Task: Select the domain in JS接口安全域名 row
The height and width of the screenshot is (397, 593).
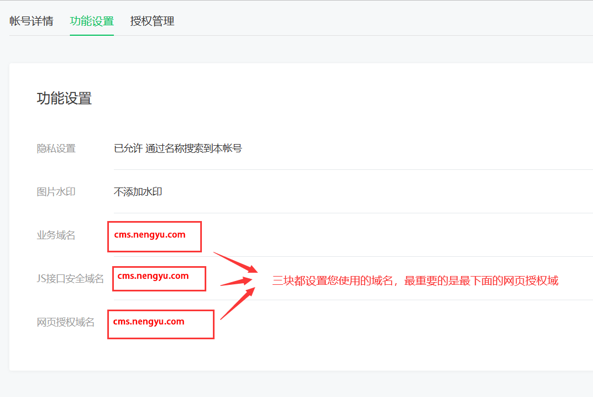Action: (153, 276)
